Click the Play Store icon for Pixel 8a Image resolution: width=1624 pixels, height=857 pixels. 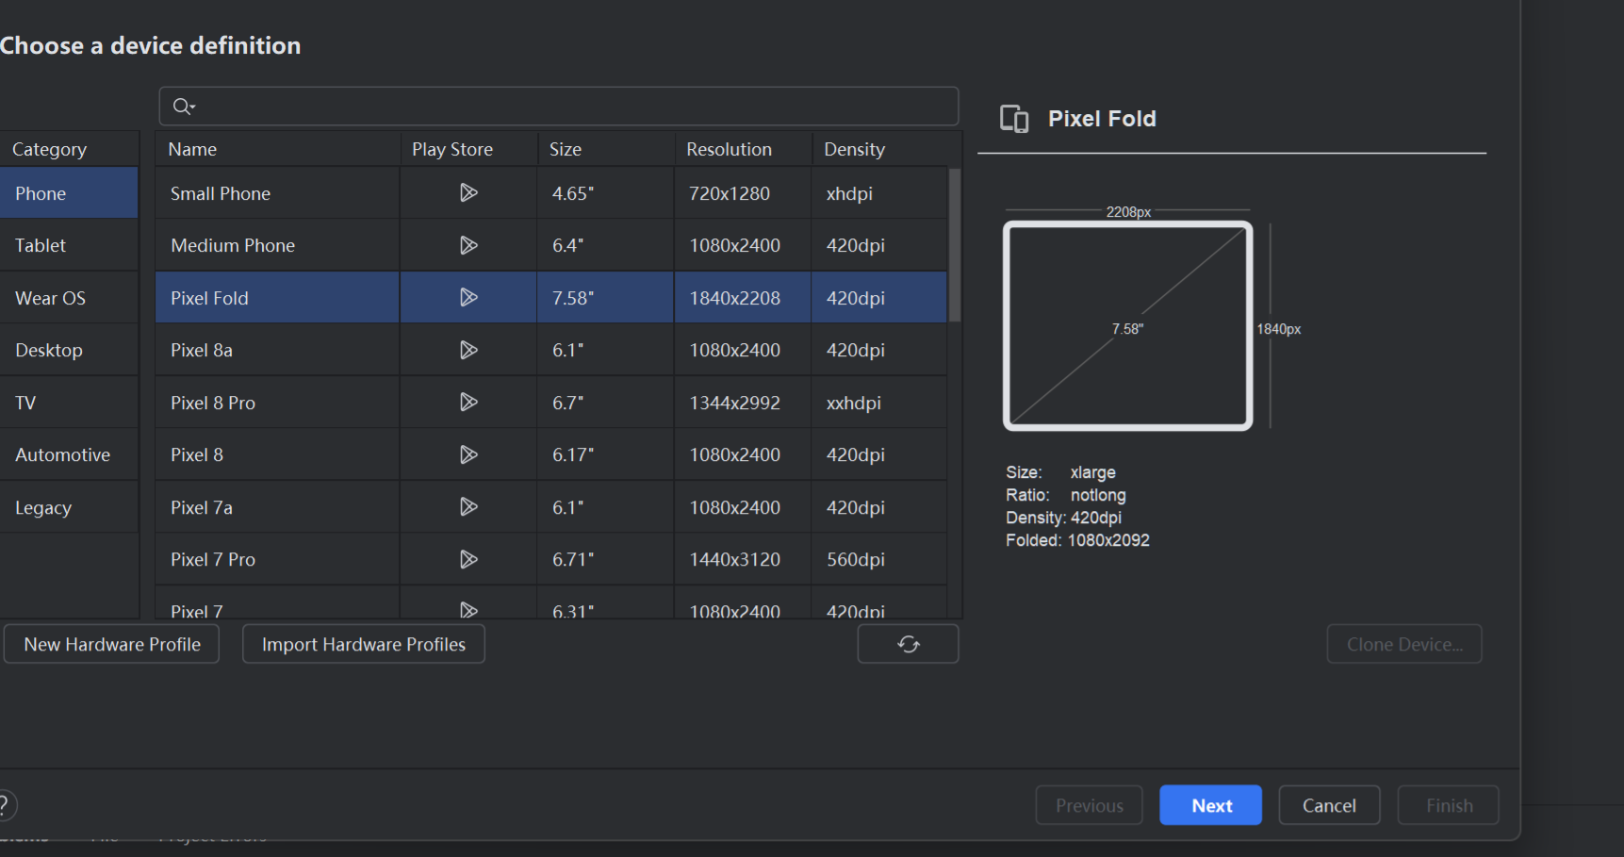[x=468, y=350]
